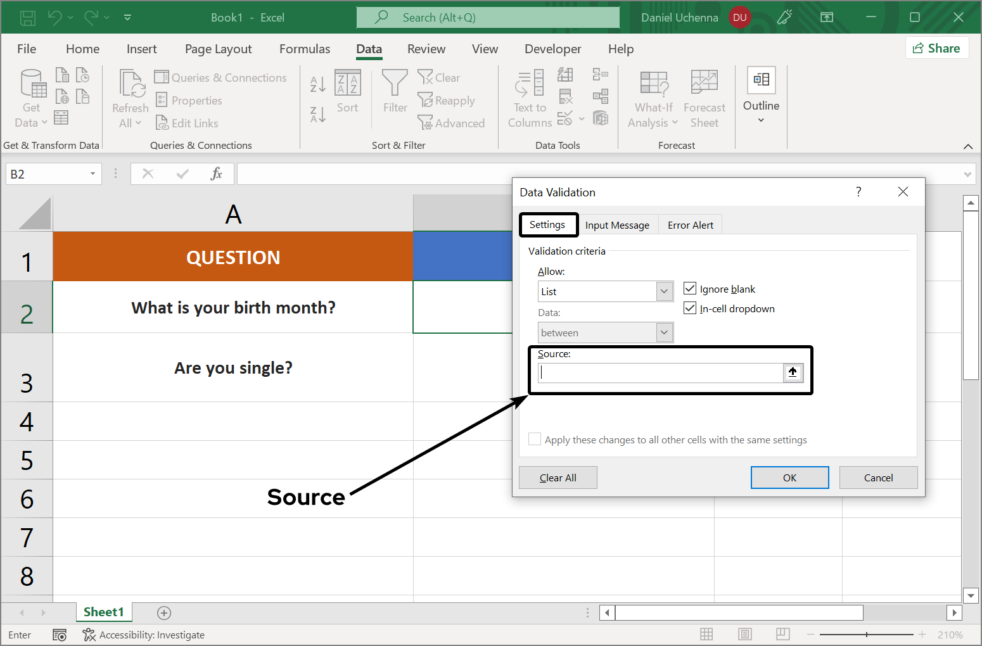Select the Sort Ascending icon
Screen dimensions: 982x646
tap(317, 83)
